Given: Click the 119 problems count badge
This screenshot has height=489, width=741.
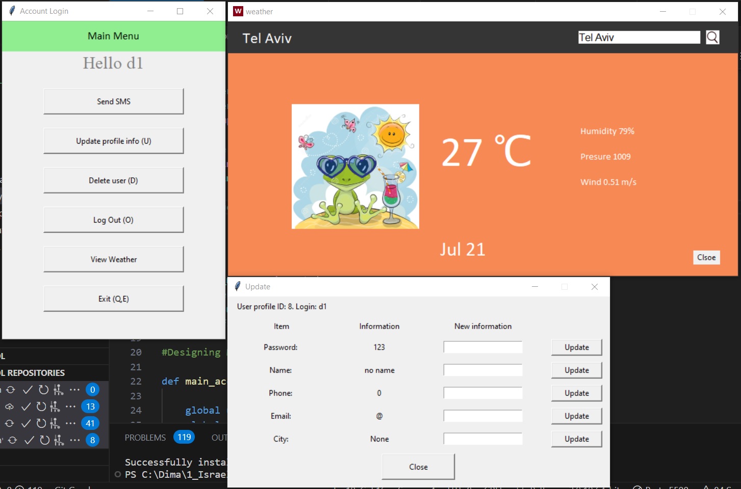Looking at the screenshot, I should 184,437.
